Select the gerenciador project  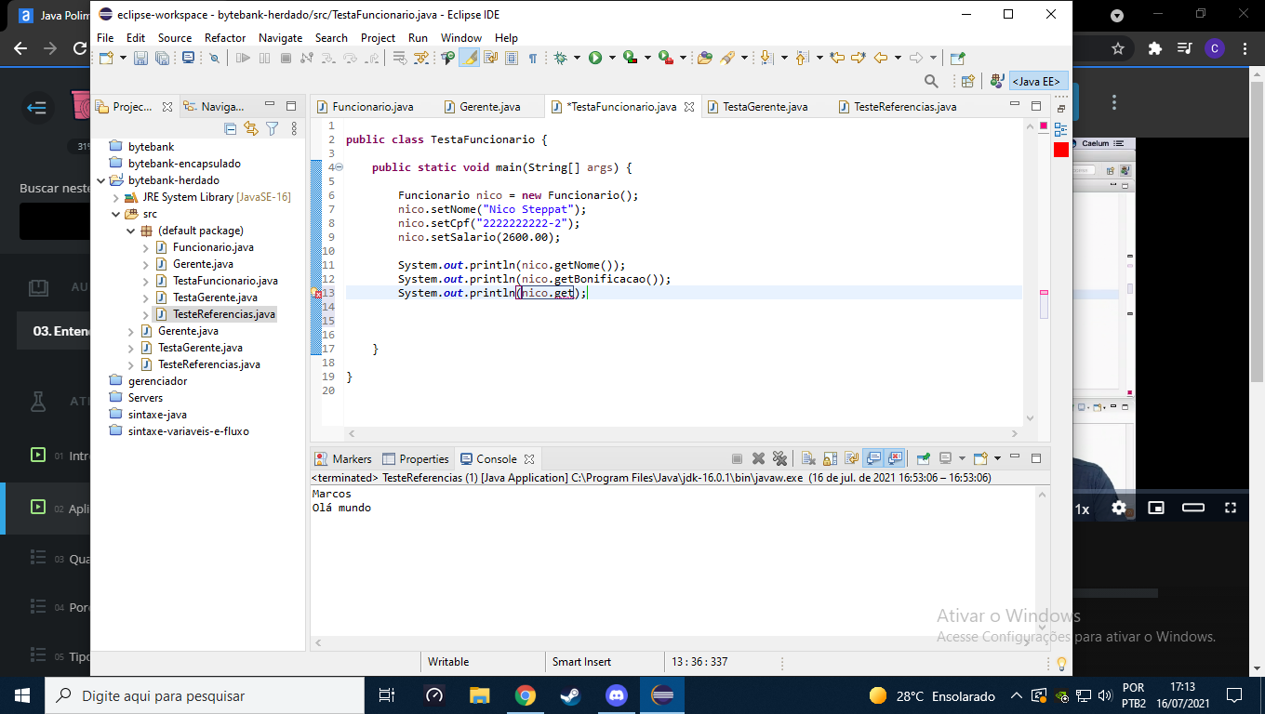click(157, 381)
